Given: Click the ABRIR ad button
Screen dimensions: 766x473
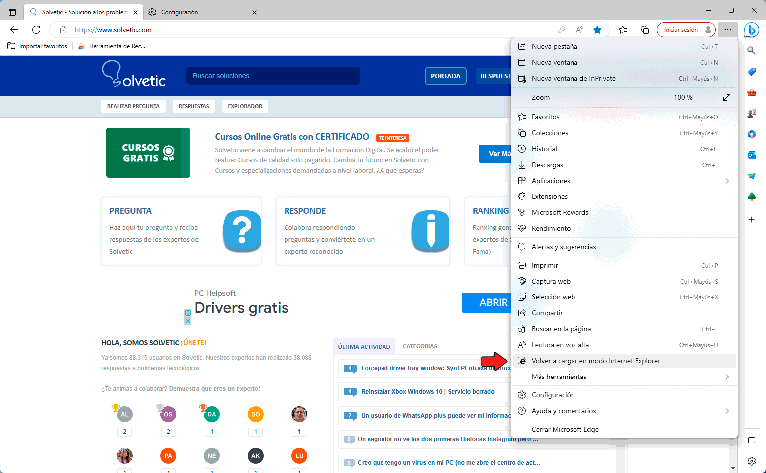Looking at the screenshot, I should (486, 302).
